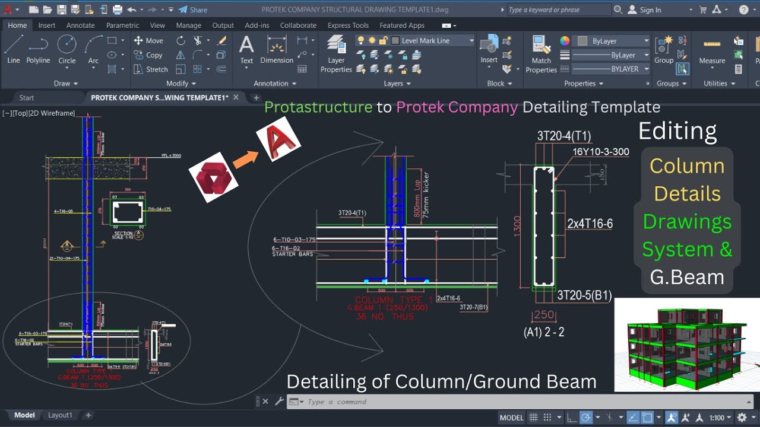The height and width of the screenshot is (427, 760).
Task: Open Layer Properties manager
Action: pos(336,53)
